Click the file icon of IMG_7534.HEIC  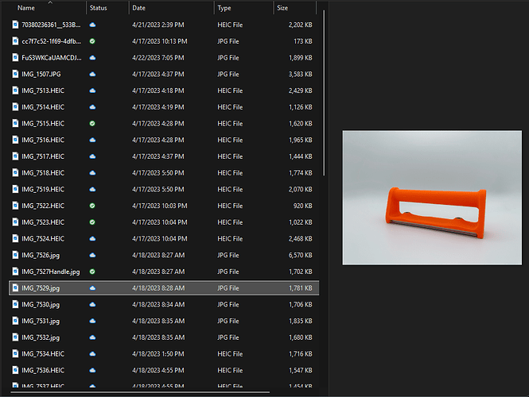pyautogui.click(x=15, y=353)
